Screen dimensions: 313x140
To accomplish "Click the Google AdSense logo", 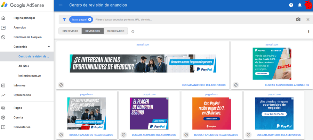I will pos(23,5).
